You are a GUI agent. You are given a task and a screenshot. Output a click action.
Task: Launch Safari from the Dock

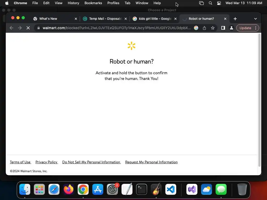tap(54, 189)
